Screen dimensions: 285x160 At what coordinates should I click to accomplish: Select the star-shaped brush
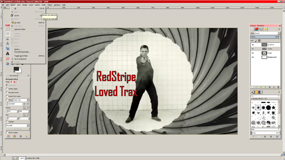pos(274,108)
